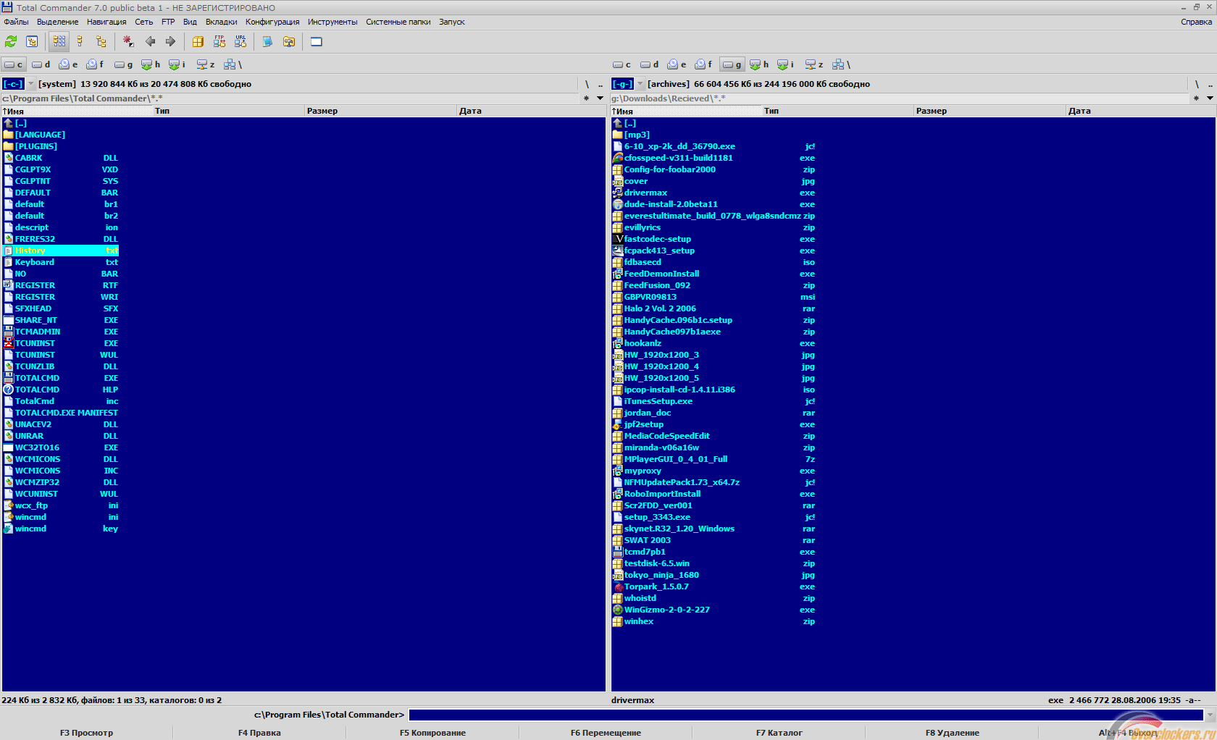The width and height of the screenshot is (1217, 740).
Task: Open the Файлы menu
Action: (16, 22)
